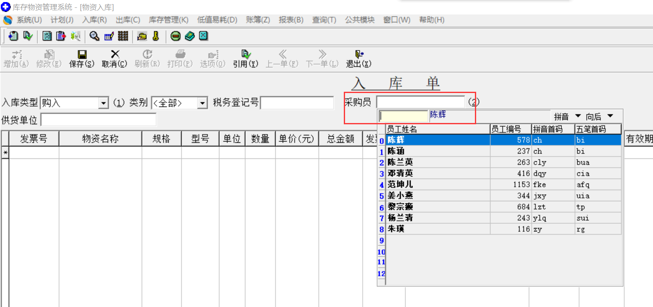Go to next record with 下一单(L)
The height and width of the screenshot is (307, 653).
point(322,59)
